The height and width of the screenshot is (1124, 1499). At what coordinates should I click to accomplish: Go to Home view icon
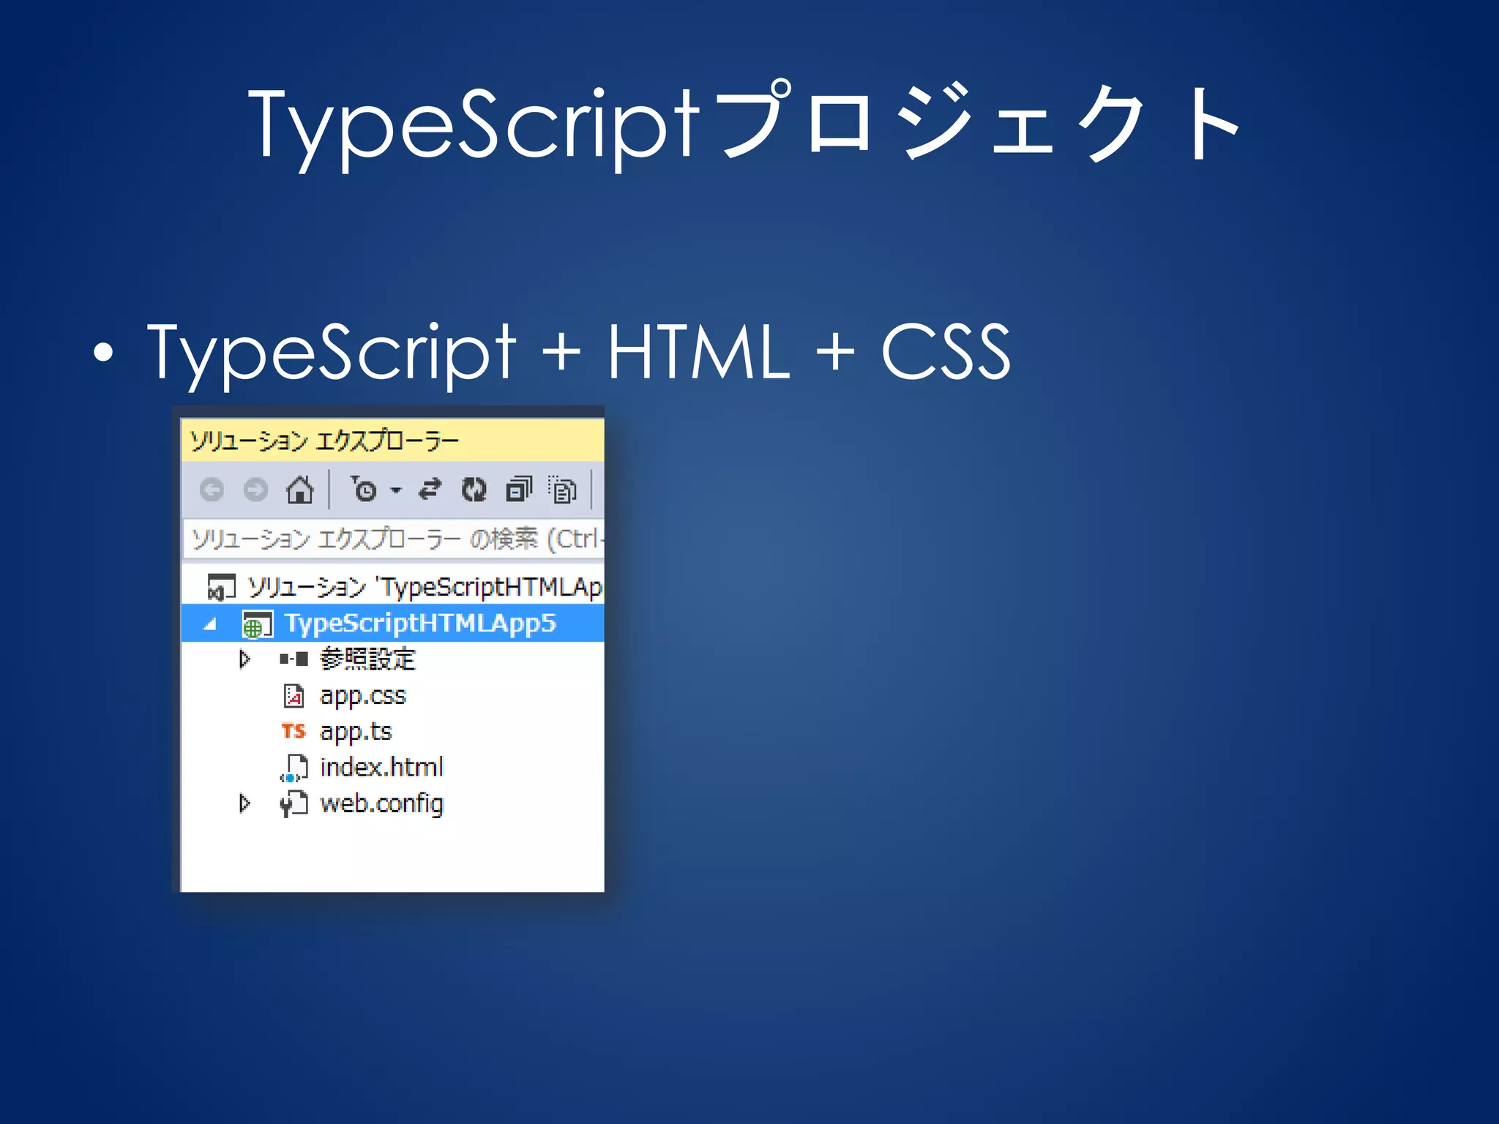tap(299, 489)
